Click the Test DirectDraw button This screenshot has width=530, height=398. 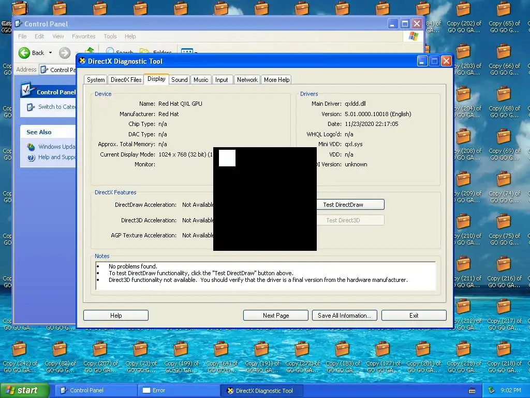pos(350,205)
